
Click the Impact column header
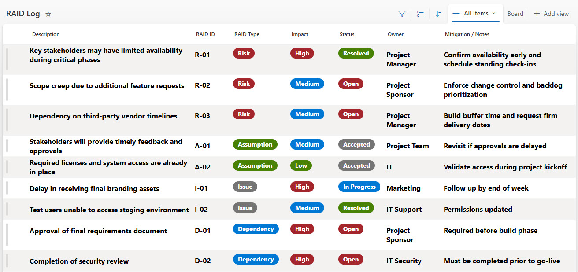pos(300,34)
